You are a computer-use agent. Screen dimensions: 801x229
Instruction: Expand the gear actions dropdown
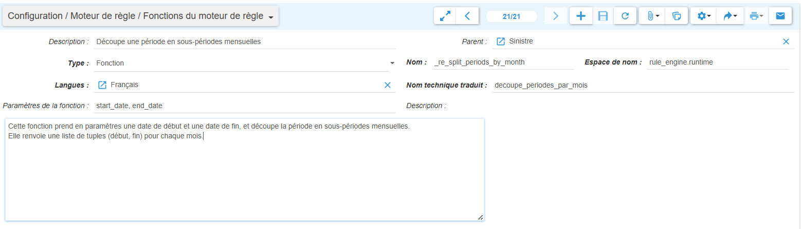[704, 16]
